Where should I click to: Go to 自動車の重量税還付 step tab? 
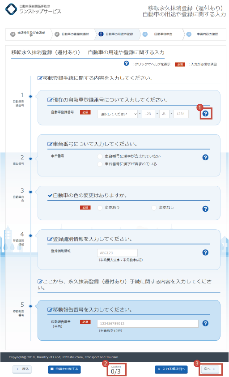[73, 34]
